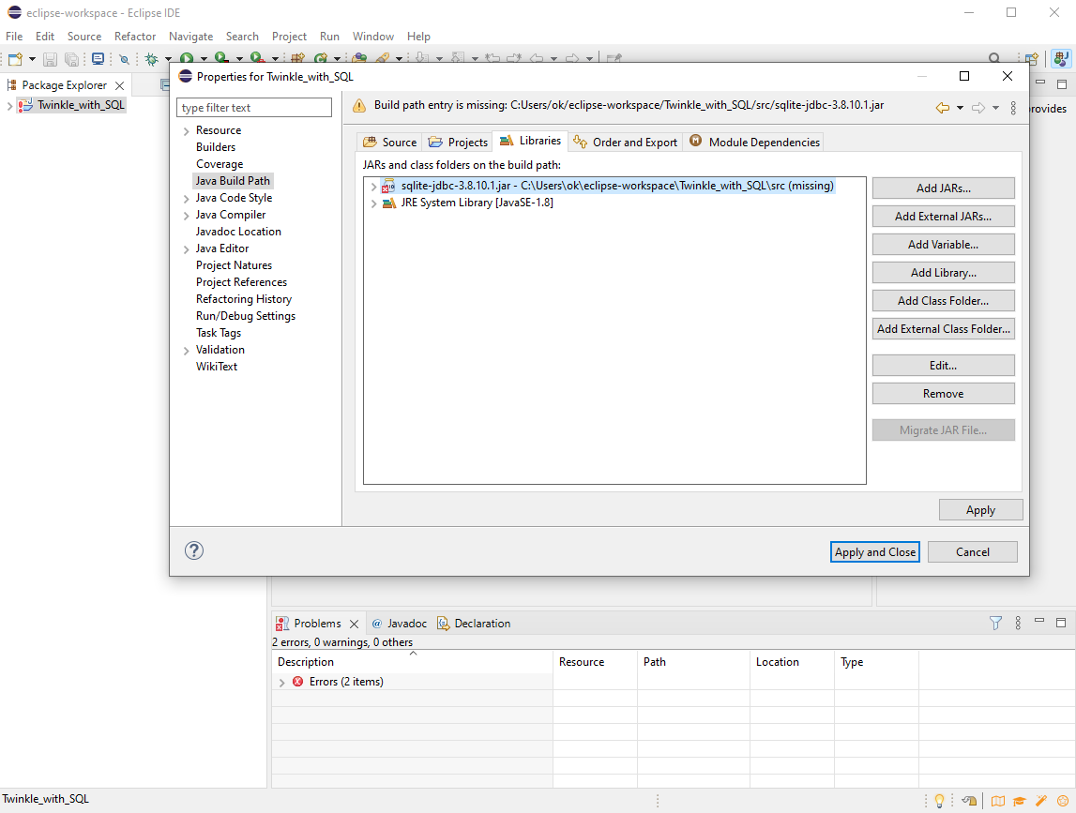This screenshot has height=813, width=1076.
Task: Click the Add Variable... button
Action: click(944, 244)
